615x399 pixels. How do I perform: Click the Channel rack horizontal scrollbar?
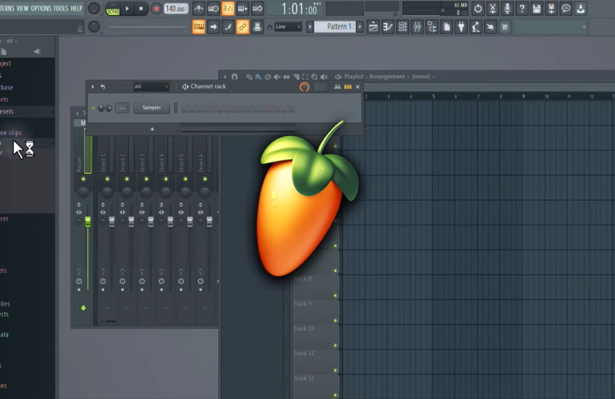pyautogui.click(x=238, y=132)
